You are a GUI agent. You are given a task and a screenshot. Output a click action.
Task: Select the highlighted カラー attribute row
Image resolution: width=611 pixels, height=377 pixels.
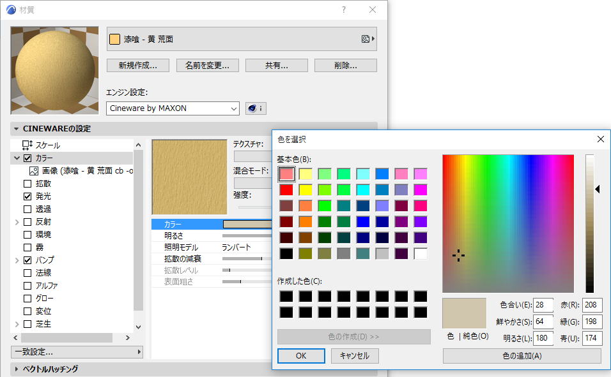tap(173, 225)
